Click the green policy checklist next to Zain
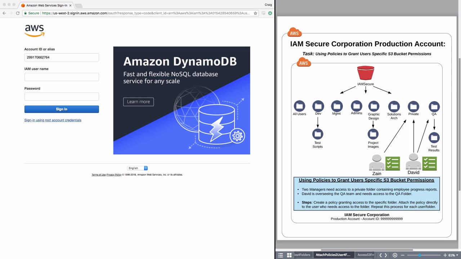The image size is (461, 259). point(393,163)
